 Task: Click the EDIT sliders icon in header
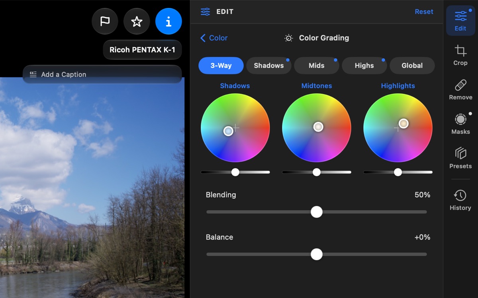point(205,12)
